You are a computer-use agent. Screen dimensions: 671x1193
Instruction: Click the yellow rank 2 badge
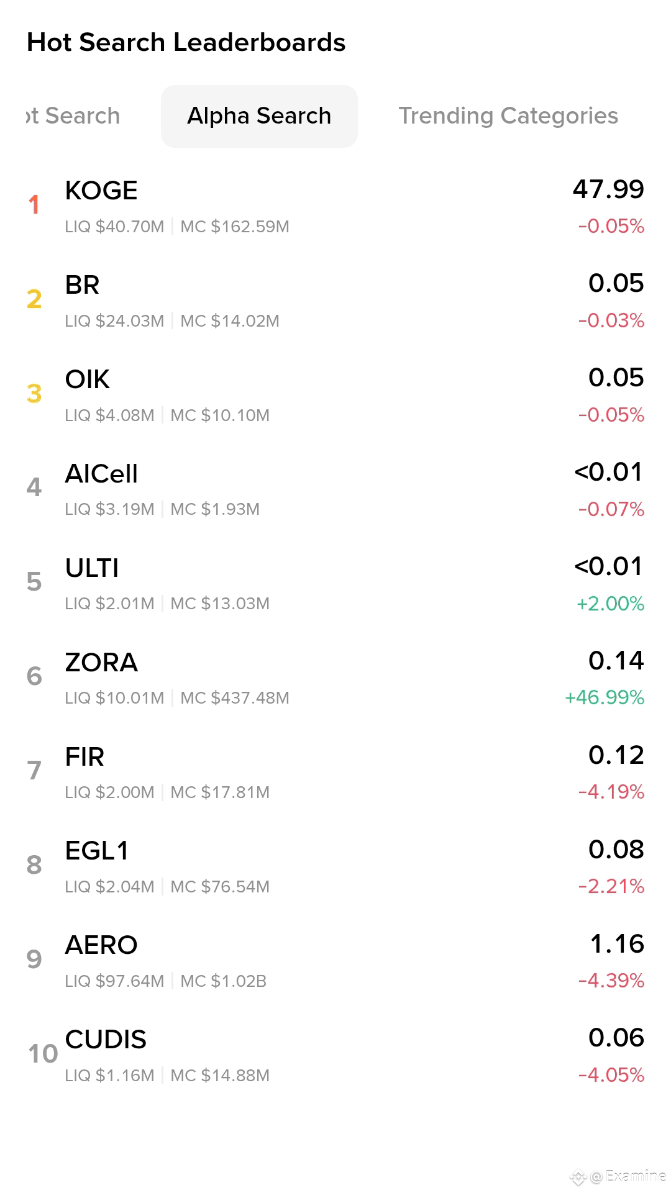coord(34,299)
